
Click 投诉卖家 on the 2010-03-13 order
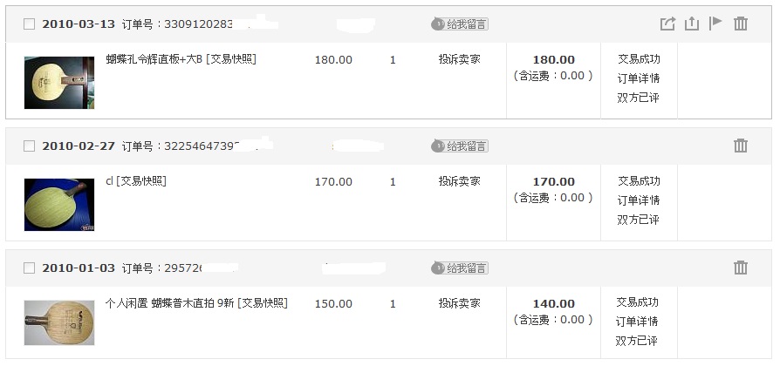click(460, 59)
